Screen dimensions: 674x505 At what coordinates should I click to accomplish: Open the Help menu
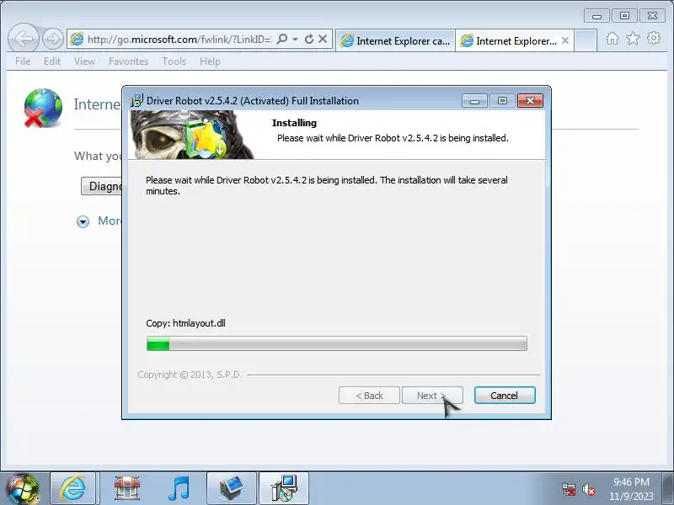(210, 61)
